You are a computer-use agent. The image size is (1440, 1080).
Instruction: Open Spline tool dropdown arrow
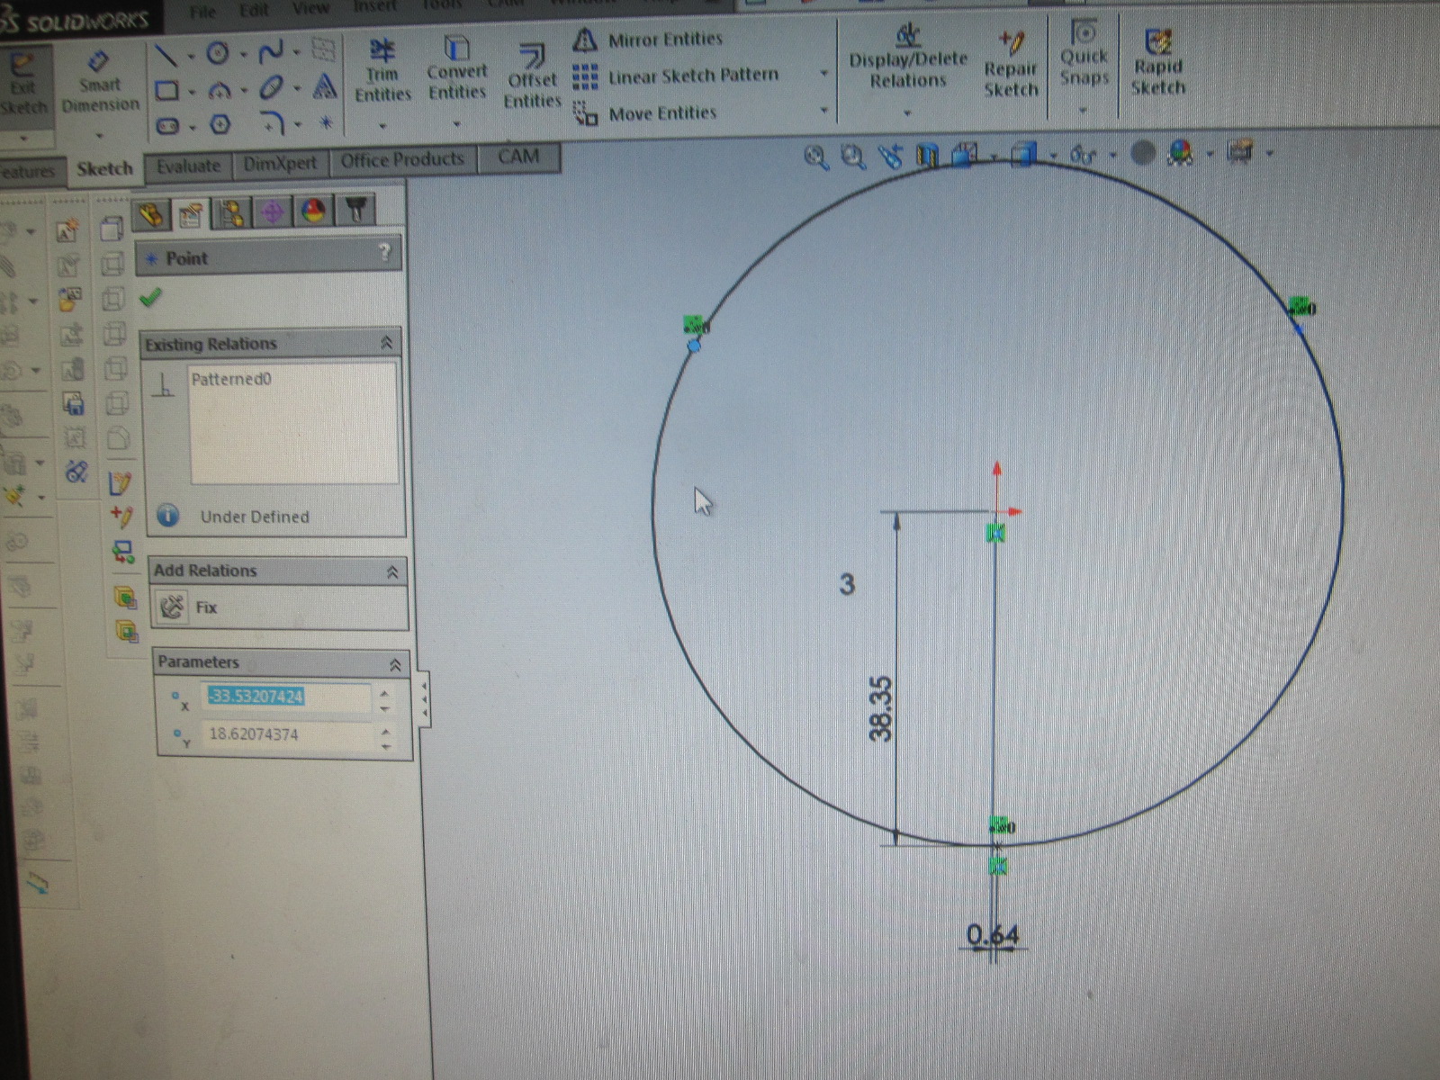(296, 53)
